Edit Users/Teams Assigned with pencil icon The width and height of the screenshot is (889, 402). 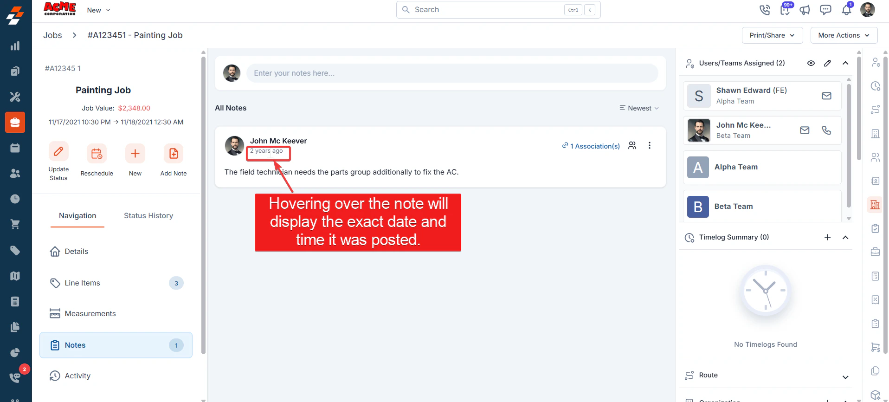click(827, 63)
